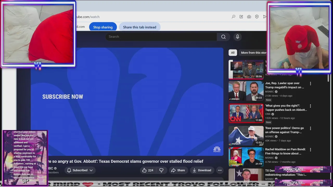Screen dimensions: 333x187
Task: Open John Oliver 20:06 video thumbnail
Action: pos(246,69)
